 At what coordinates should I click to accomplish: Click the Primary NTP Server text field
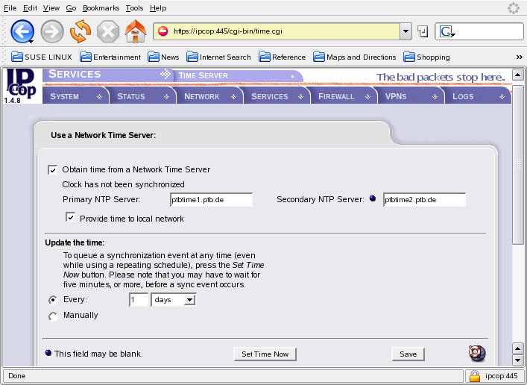click(211, 199)
